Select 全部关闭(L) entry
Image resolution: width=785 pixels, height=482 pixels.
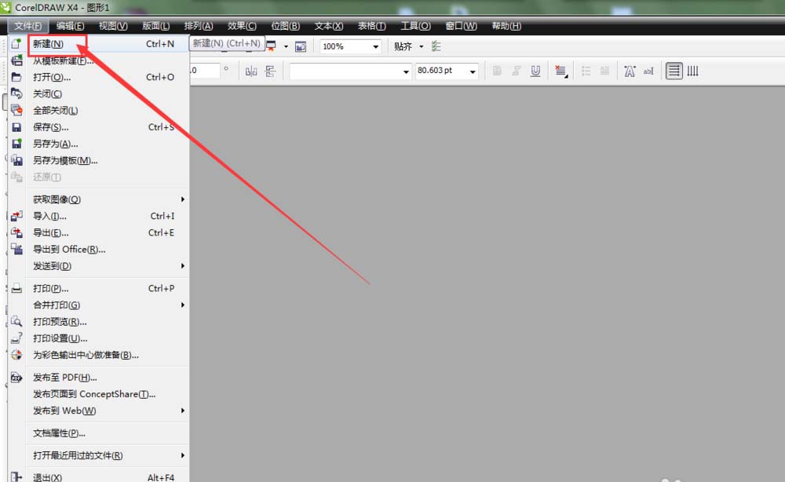100,110
